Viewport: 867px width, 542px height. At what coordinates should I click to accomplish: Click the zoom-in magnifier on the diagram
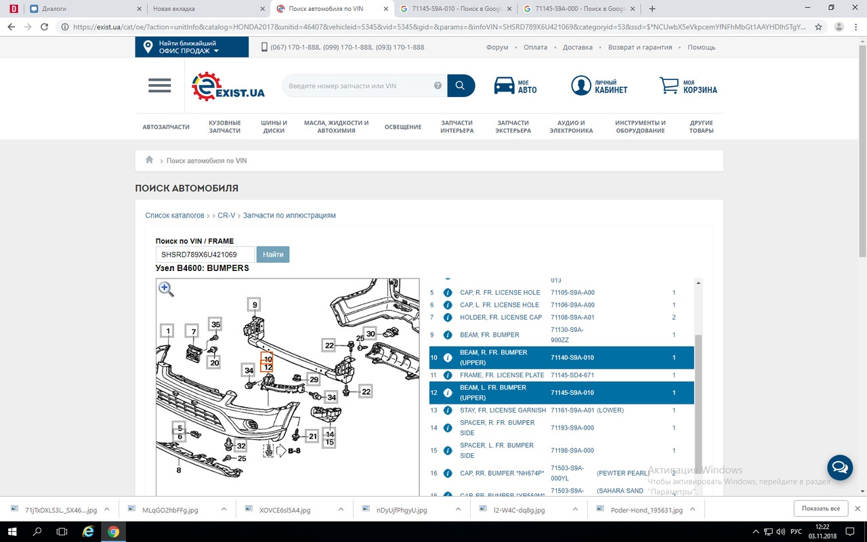[x=166, y=289]
